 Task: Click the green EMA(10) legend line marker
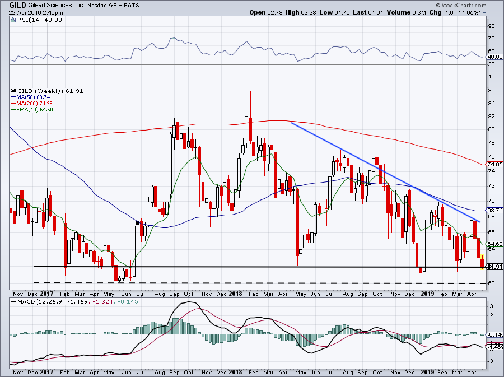pos(13,110)
